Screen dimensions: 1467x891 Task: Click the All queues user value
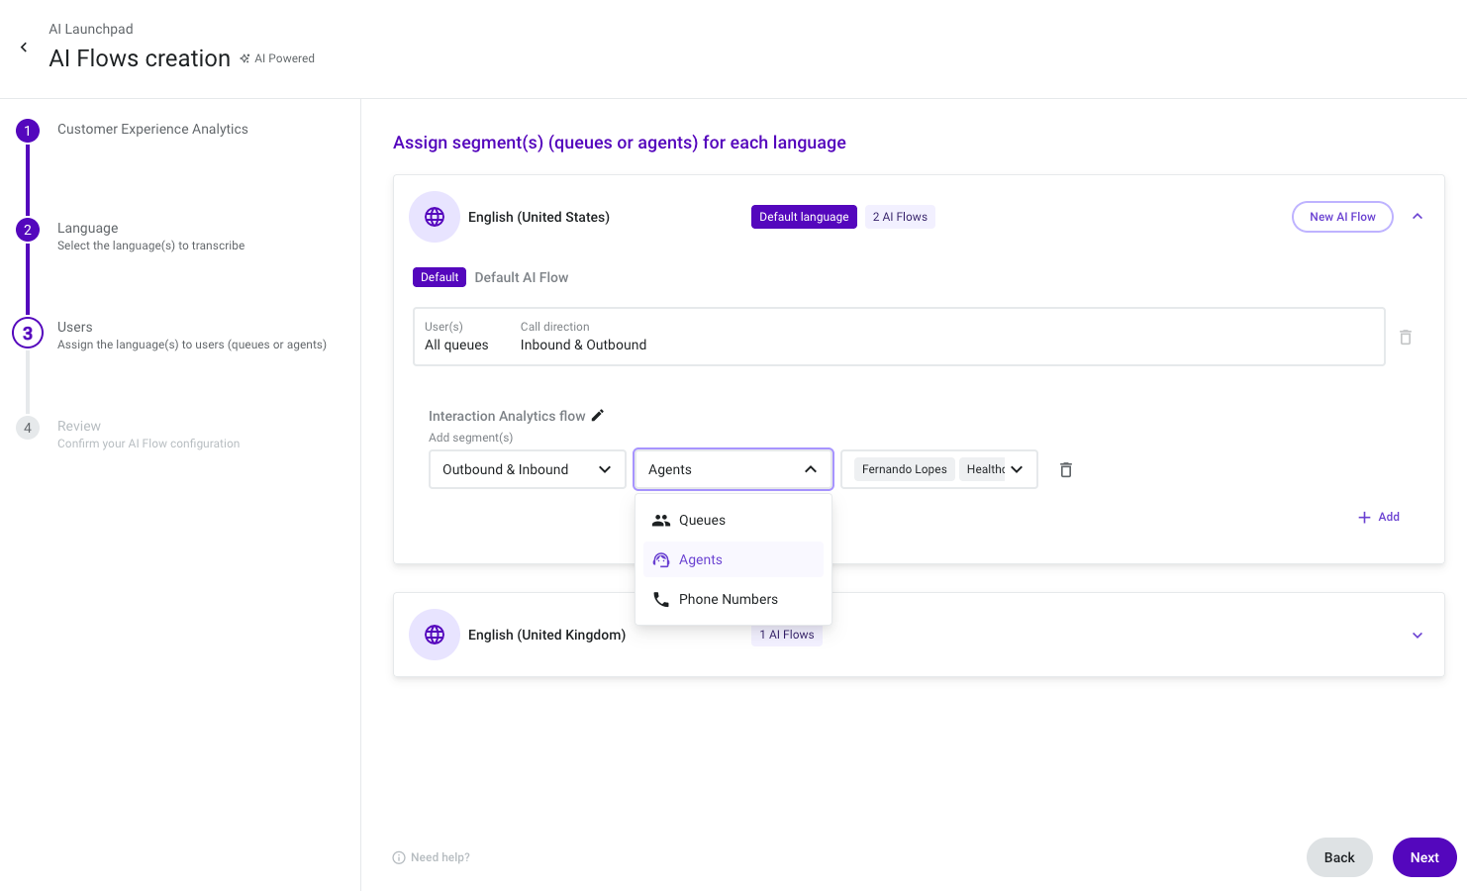[x=456, y=345]
